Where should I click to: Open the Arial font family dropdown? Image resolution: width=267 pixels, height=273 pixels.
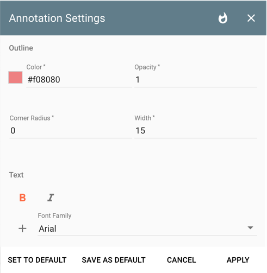click(x=147, y=228)
